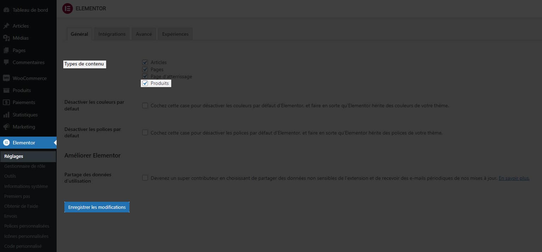Tick the usage data sharing checkbox

click(145, 178)
